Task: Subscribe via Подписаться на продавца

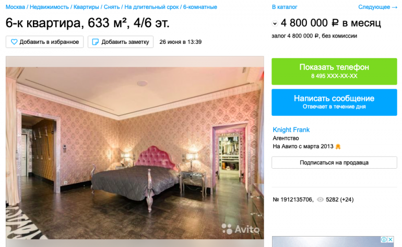Action: coord(334,162)
